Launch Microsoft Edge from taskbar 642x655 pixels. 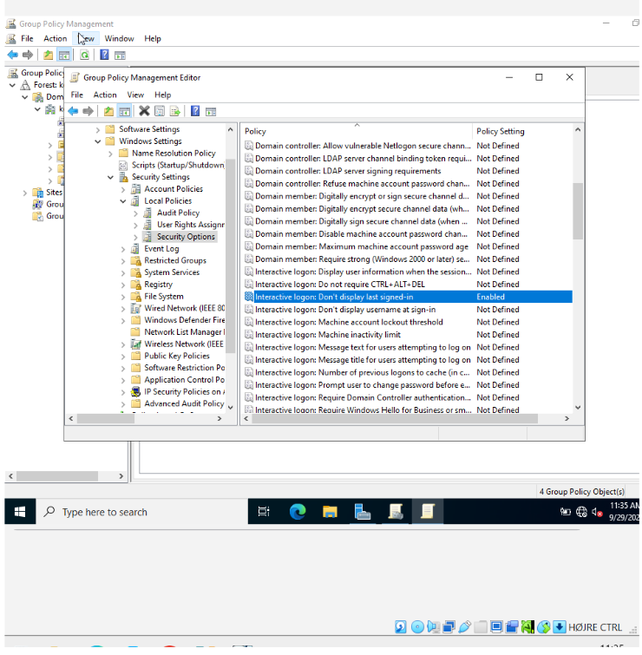pyautogui.click(x=298, y=512)
